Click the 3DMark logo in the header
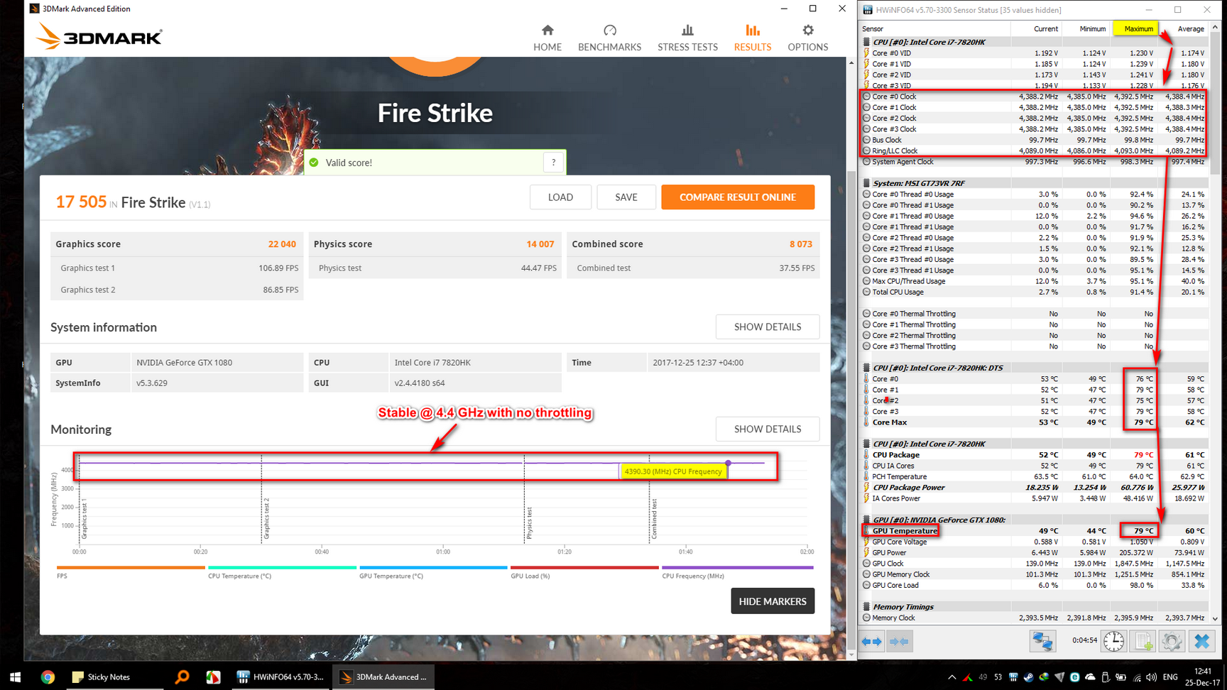The width and height of the screenshot is (1227, 690). click(99, 36)
